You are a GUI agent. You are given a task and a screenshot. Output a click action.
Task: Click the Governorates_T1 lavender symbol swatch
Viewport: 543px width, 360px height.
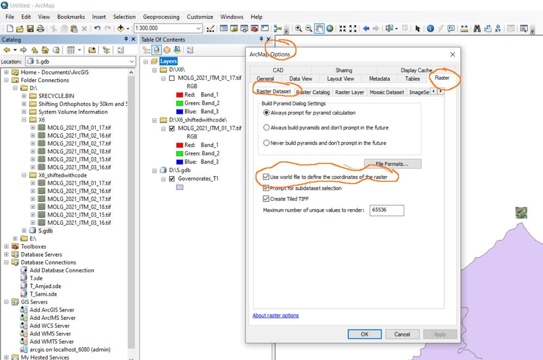[179, 187]
